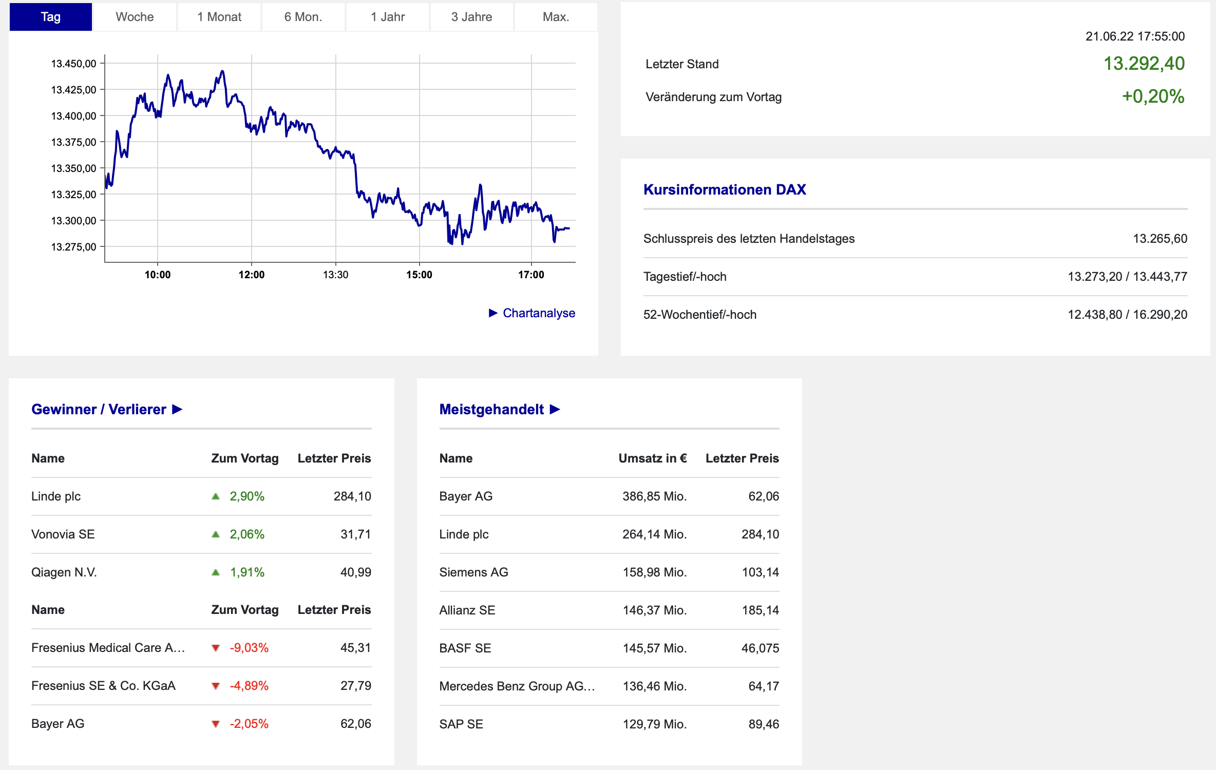Image resolution: width=1216 pixels, height=770 pixels.
Task: Open the Chartanalyse link
Action: [x=539, y=313]
